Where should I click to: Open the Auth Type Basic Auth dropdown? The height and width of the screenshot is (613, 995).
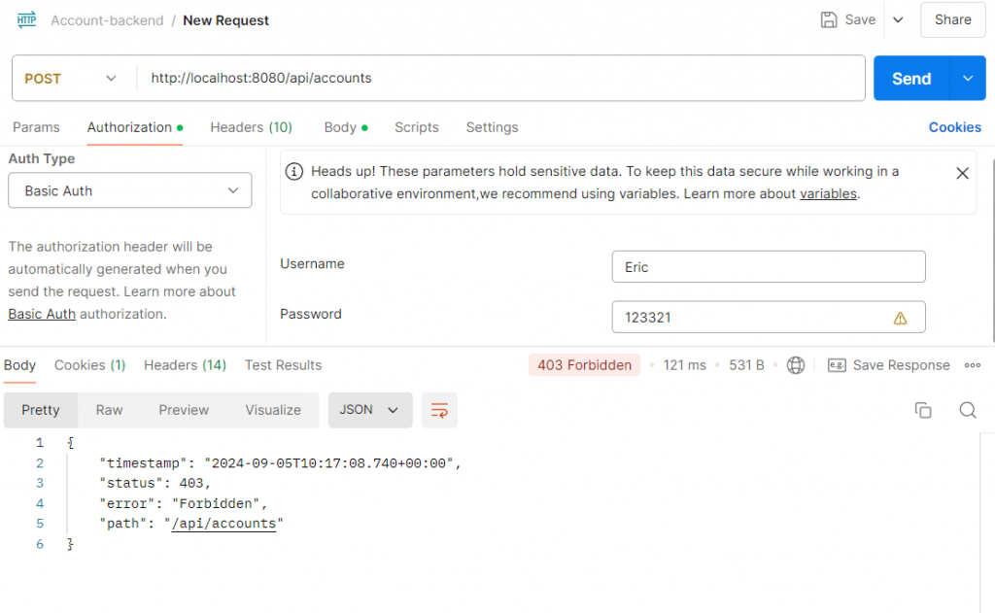pyautogui.click(x=130, y=190)
